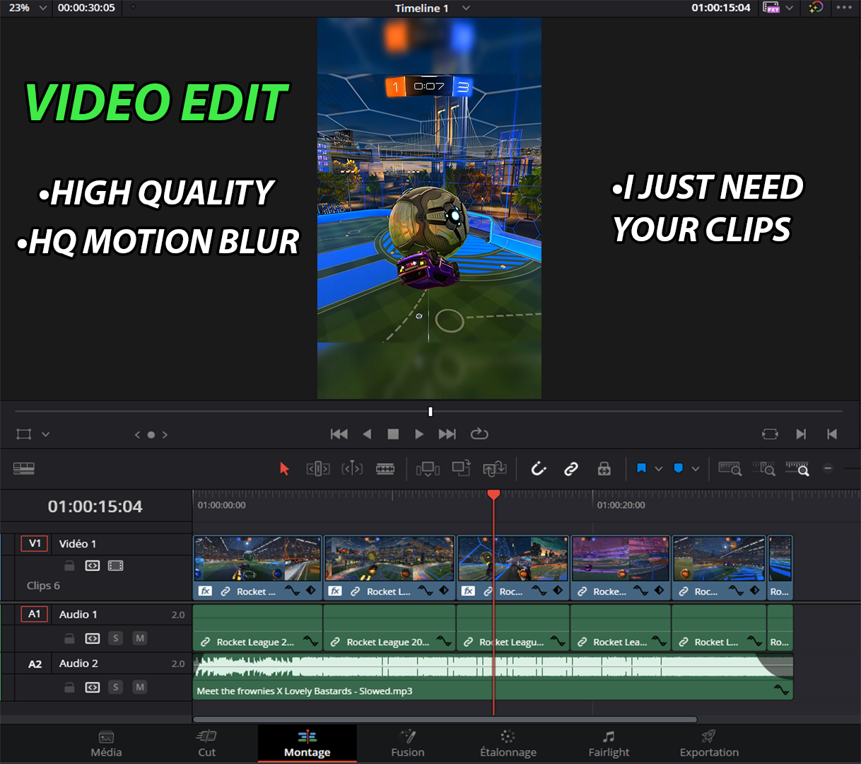Click timeline horizontal scrollbar
This screenshot has height=764, width=861.
pos(445,719)
